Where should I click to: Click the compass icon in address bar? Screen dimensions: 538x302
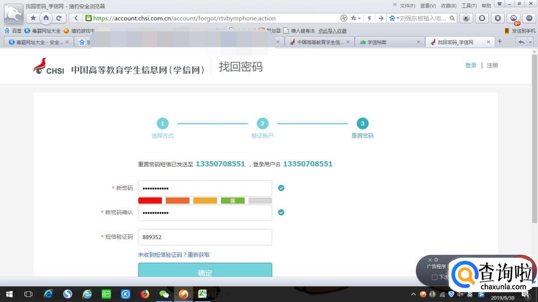343,18
